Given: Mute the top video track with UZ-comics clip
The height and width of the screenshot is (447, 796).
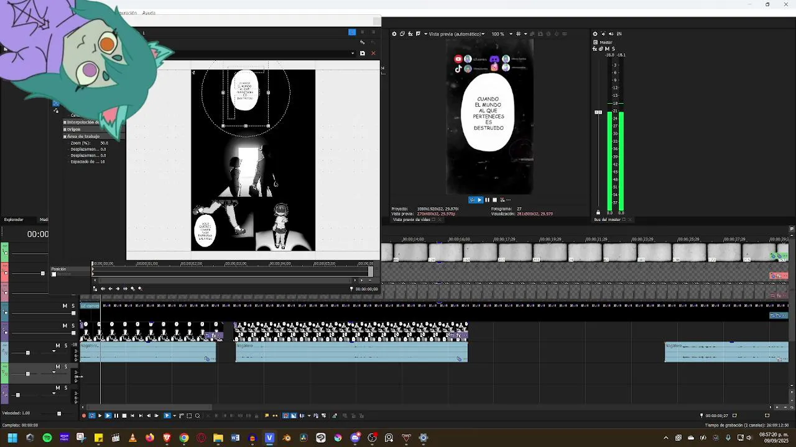Looking at the screenshot, I should coord(65,305).
